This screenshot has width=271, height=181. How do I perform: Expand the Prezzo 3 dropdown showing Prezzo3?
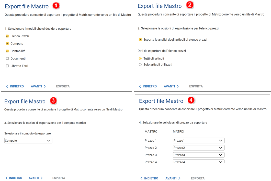click(198, 155)
